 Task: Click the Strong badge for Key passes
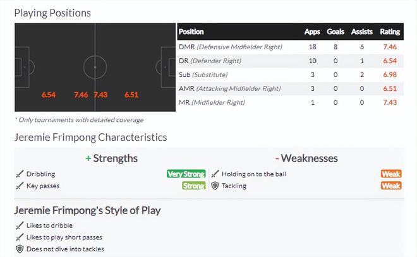coord(194,186)
